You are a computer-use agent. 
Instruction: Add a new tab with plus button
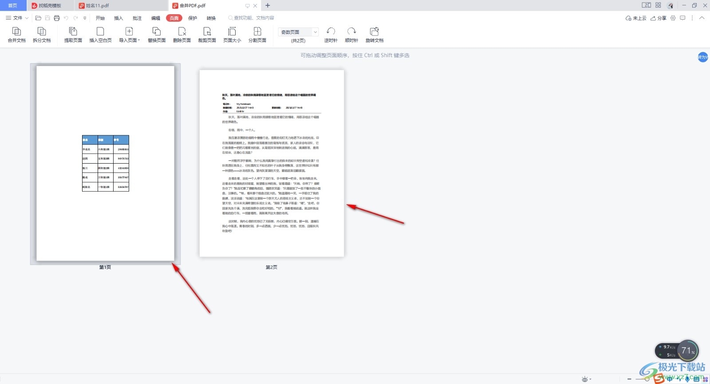pos(268,5)
